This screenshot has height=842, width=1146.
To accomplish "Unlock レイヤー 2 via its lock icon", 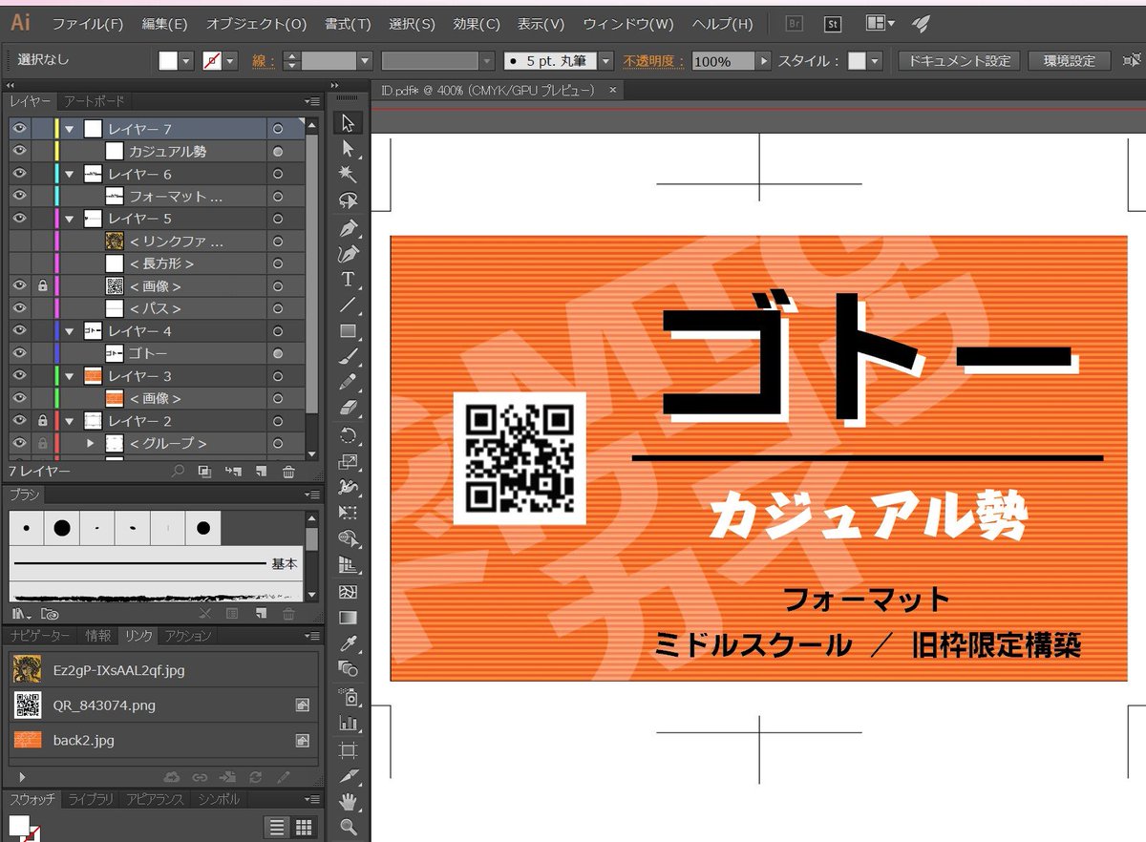I will tap(42, 421).
